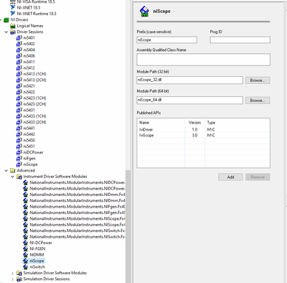This screenshot has width=287, height=283.
Task: Click the Prefix input field
Action: [167, 40]
